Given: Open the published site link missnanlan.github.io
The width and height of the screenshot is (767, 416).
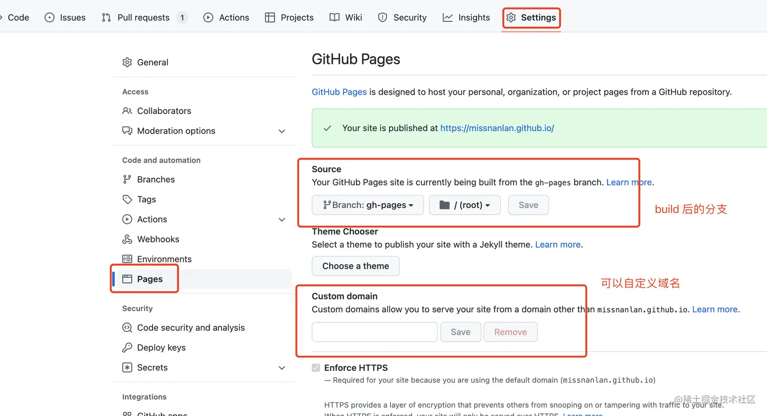Looking at the screenshot, I should click(497, 128).
